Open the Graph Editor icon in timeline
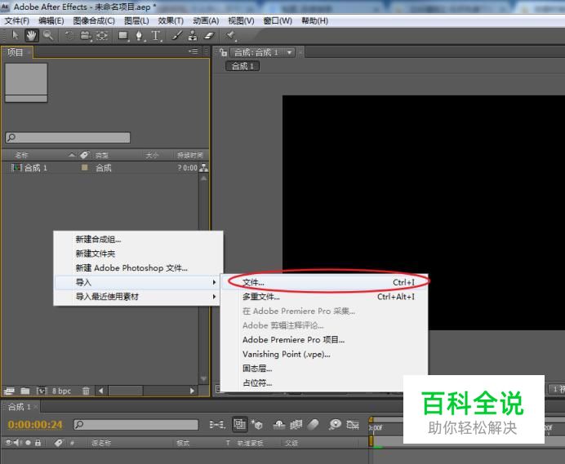Image resolution: width=565 pixels, height=464 pixels. 353,425
